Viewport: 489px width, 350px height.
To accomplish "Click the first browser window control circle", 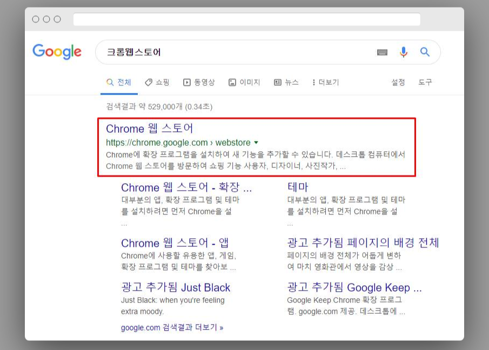I will (36, 19).
